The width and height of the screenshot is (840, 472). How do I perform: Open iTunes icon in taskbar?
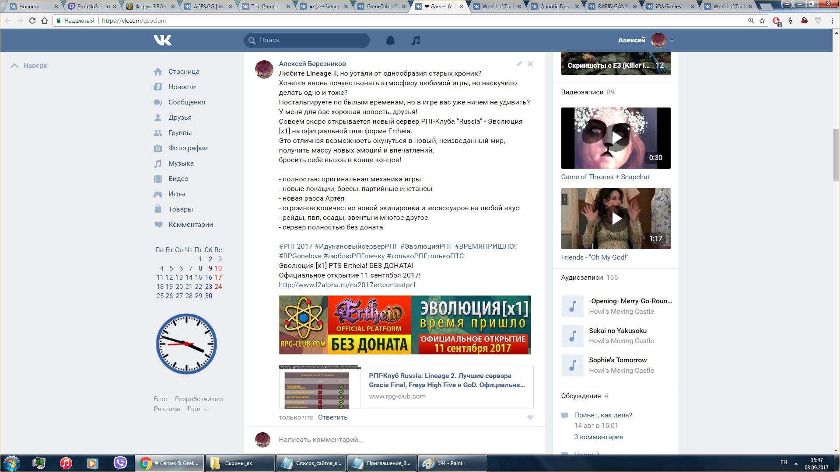coord(66,463)
